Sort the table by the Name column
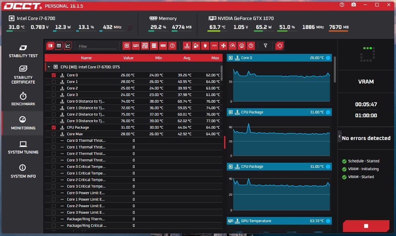 coord(87,58)
